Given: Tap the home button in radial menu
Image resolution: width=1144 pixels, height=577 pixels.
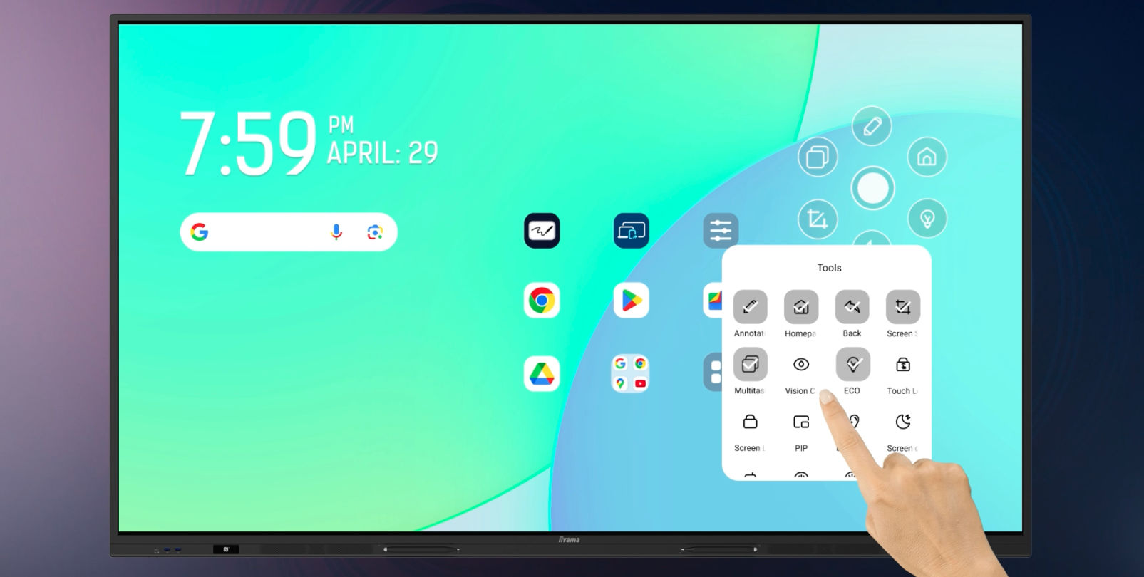Looking at the screenshot, I should click(927, 157).
